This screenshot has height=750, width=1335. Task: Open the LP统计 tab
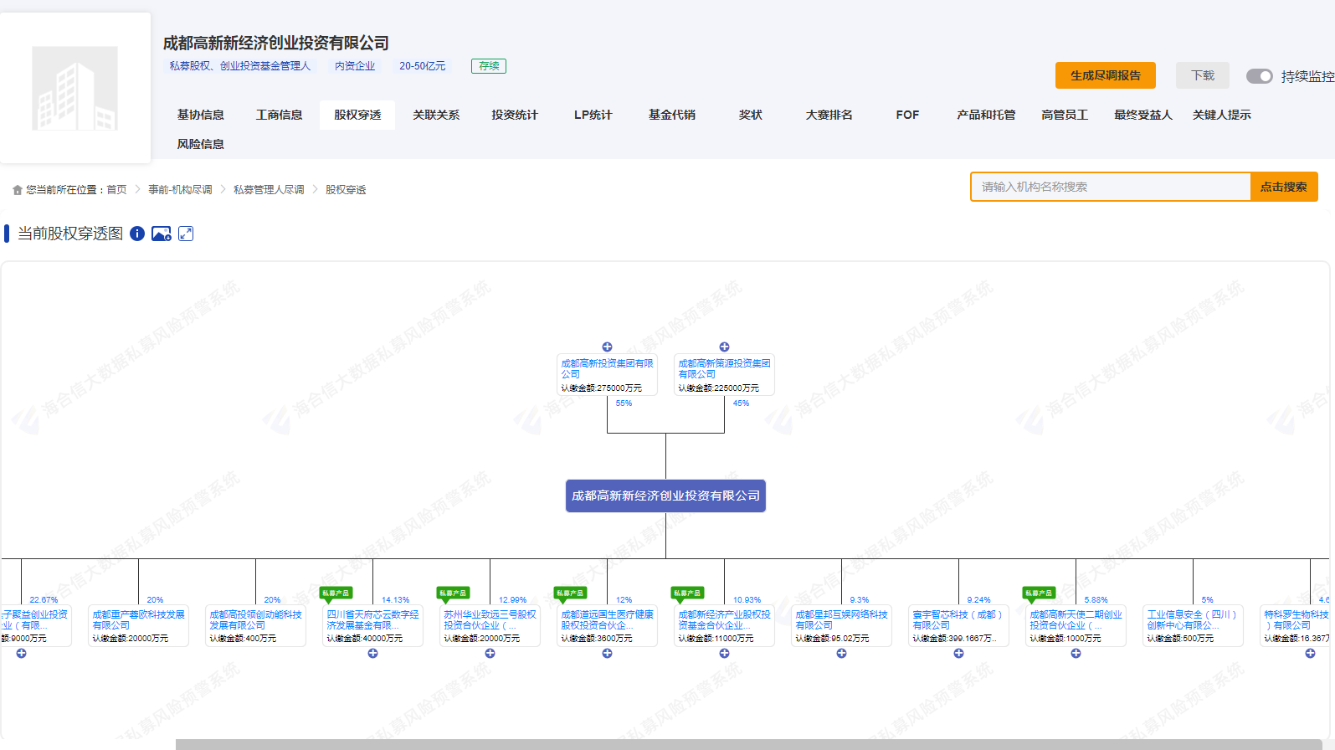point(593,115)
